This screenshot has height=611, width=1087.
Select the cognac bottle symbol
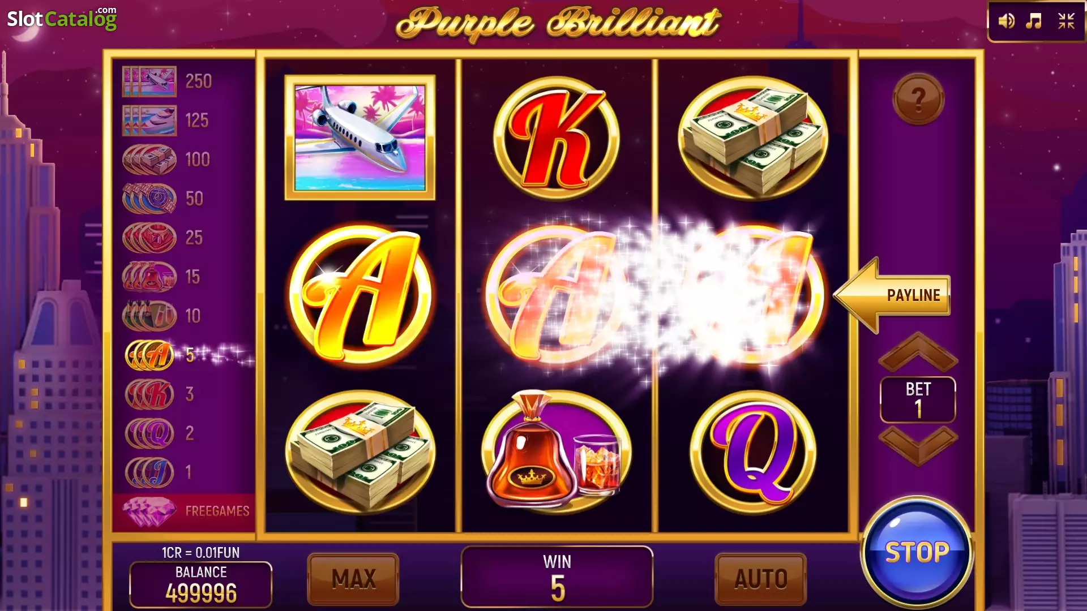tap(557, 450)
